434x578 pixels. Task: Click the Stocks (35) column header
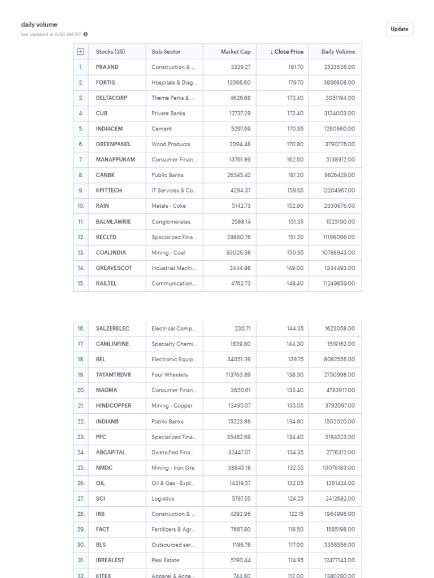click(x=110, y=51)
